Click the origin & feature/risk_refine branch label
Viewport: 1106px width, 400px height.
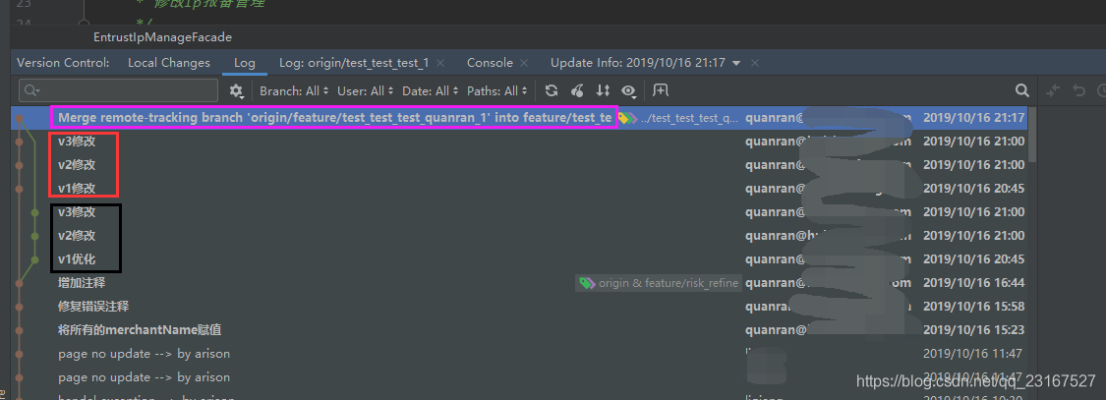pyautogui.click(x=668, y=283)
